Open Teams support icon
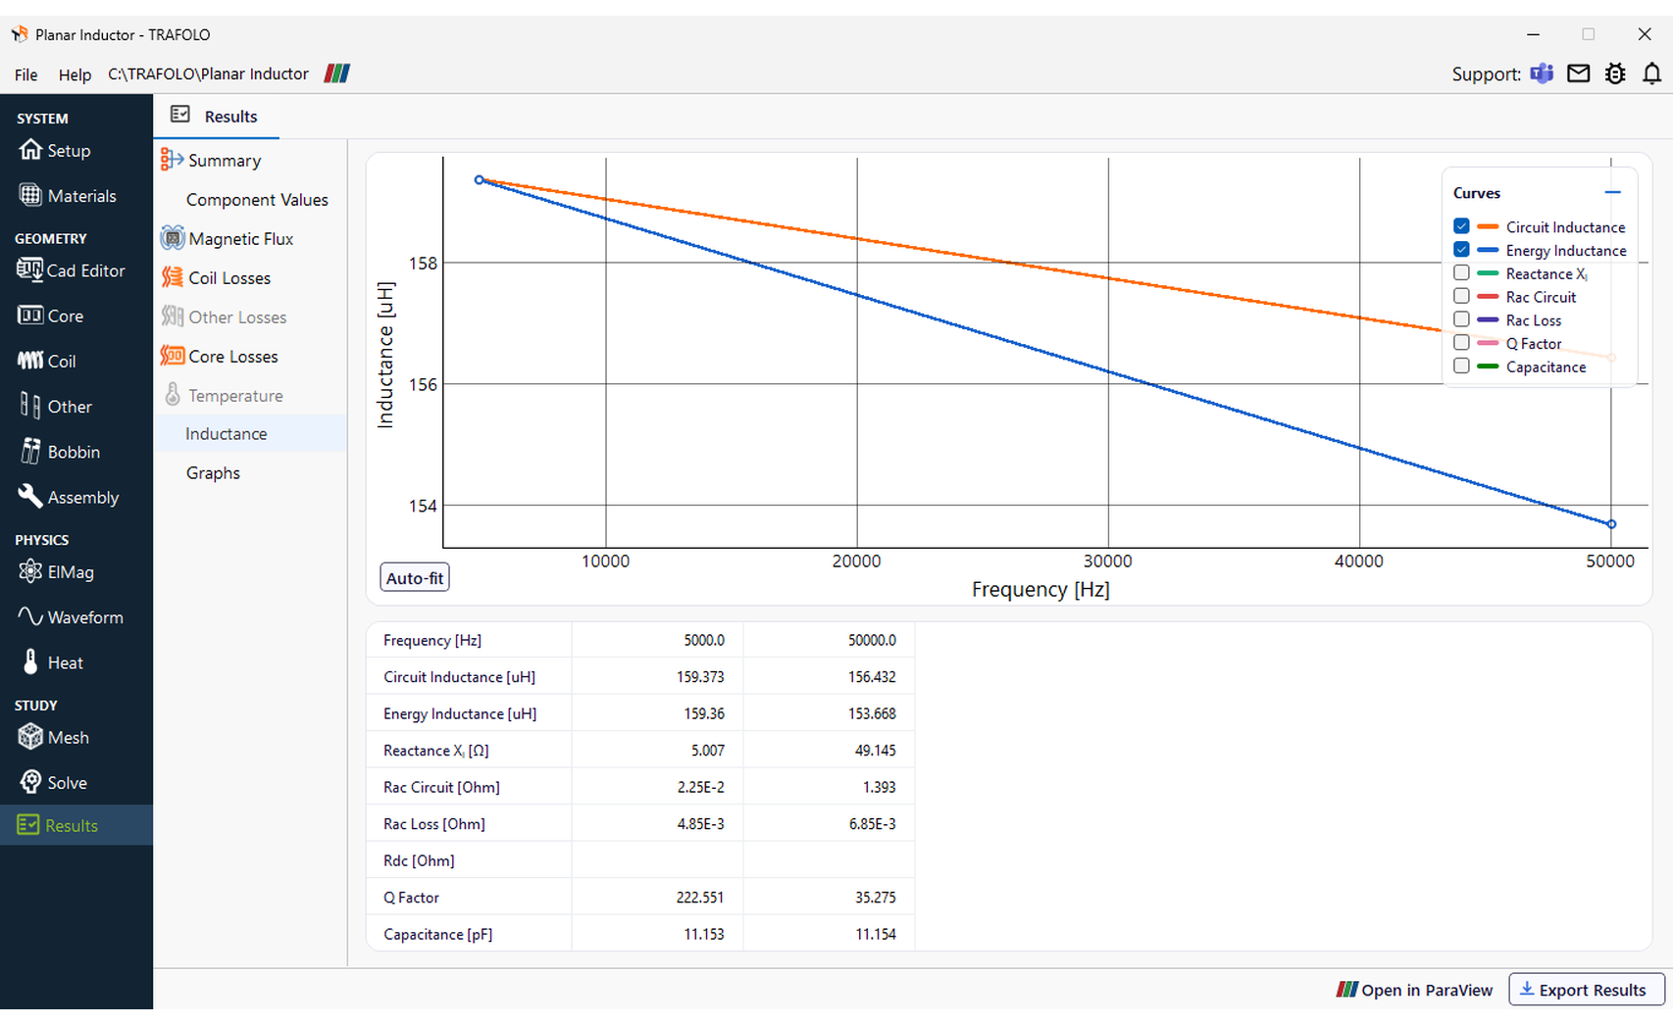Image resolution: width=1673 pixels, height=1025 pixels. [1542, 73]
